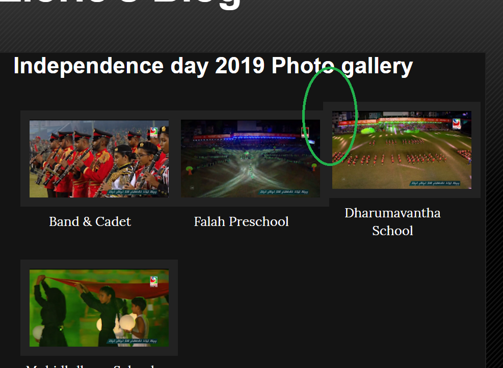The height and width of the screenshot is (368, 503).
Task: Click the Dhivehi text banner in Dharumavantha School photo
Action: (435, 183)
